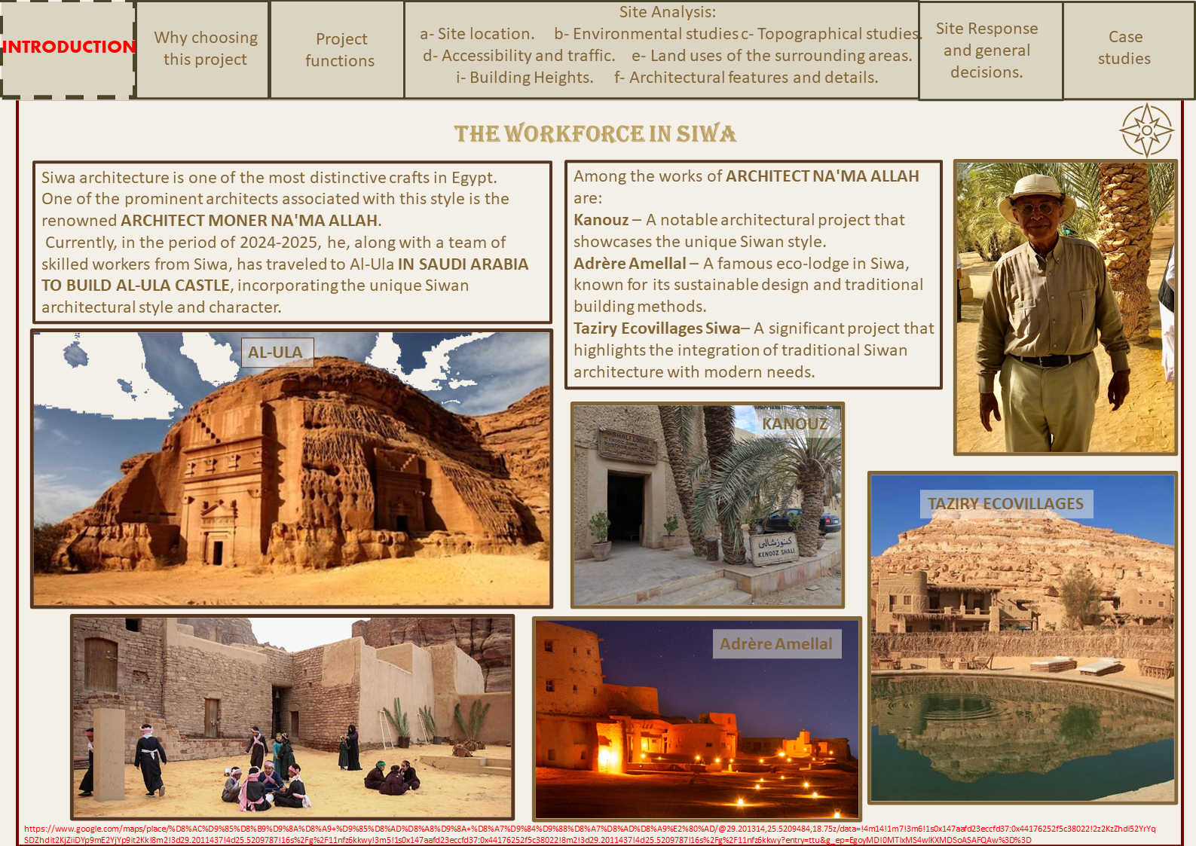Click 'Siwa architecture is one of the most' line

[x=269, y=178]
